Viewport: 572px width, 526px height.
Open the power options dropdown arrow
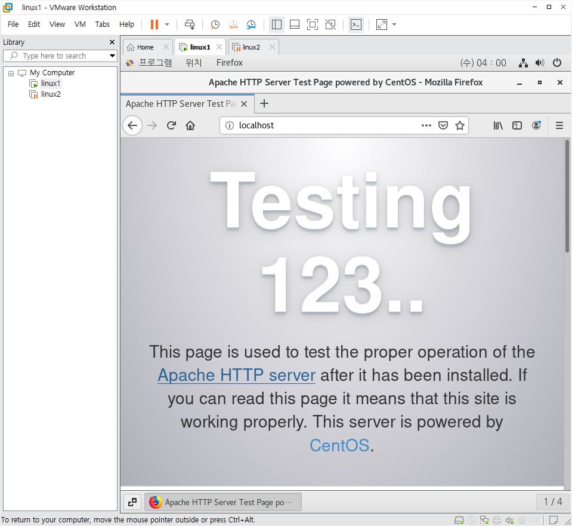point(167,24)
